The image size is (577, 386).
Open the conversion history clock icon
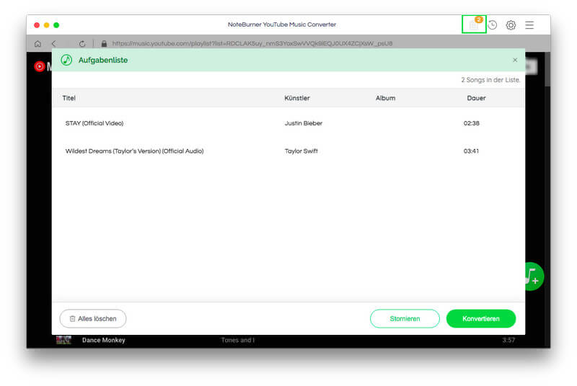coord(493,25)
